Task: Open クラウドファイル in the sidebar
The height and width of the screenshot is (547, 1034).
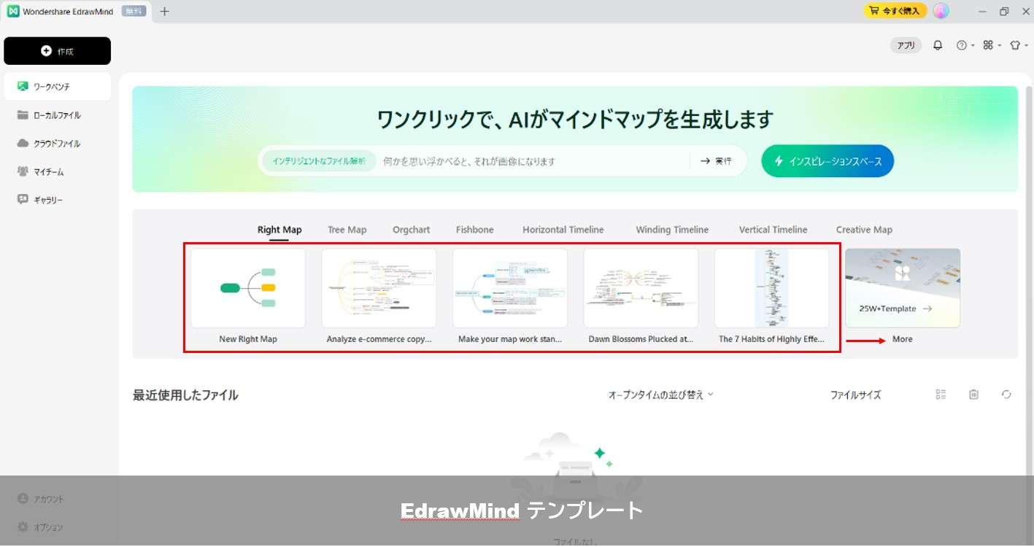Action: (x=57, y=144)
